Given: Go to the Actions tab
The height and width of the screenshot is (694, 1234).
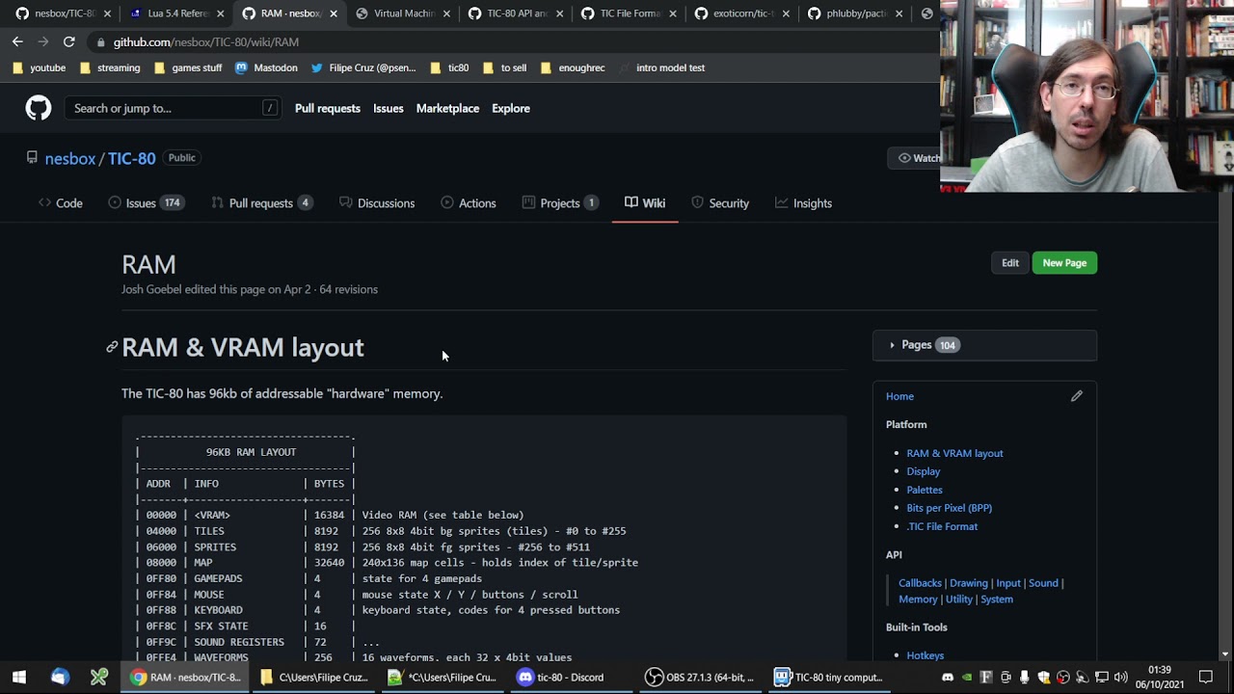Looking at the screenshot, I should (x=468, y=203).
